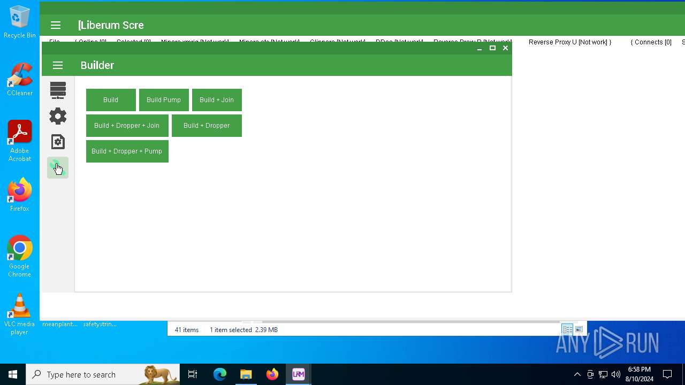The width and height of the screenshot is (685, 385).
Task: Open the gear settings sidebar icon
Action: [x=58, y=116]
